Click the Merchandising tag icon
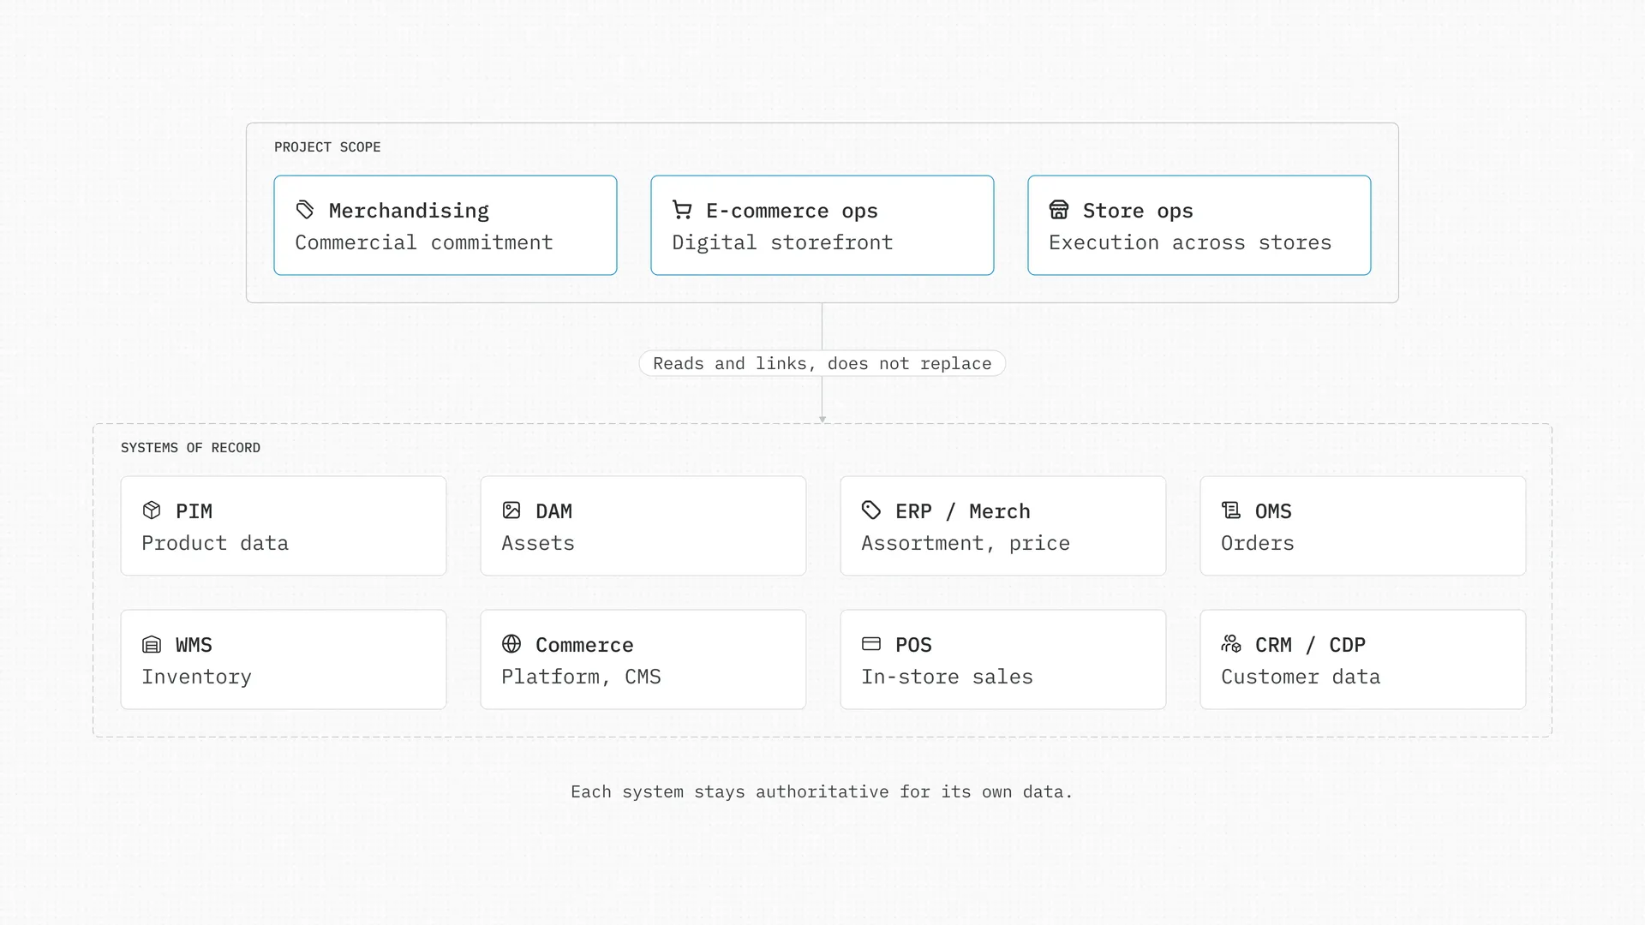This screenshot has width=1645, height=925. point(305,210)
